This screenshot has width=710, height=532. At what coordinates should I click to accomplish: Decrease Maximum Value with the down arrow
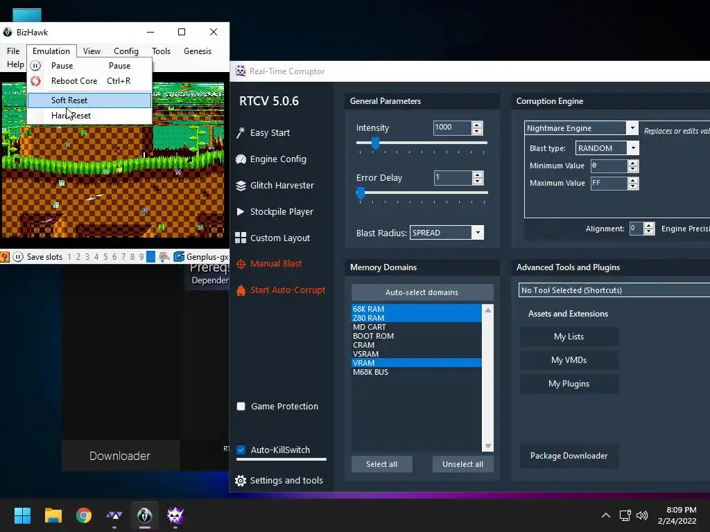point(633,186)
